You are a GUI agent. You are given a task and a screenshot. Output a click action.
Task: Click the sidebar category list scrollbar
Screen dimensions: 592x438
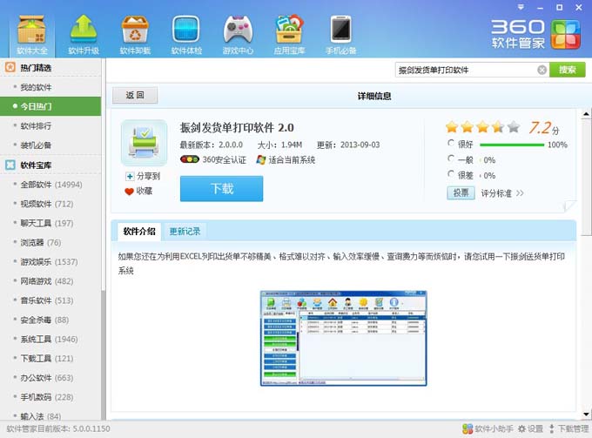(x=104, y=355)
